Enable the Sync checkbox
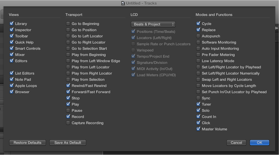 click(198, 98)
